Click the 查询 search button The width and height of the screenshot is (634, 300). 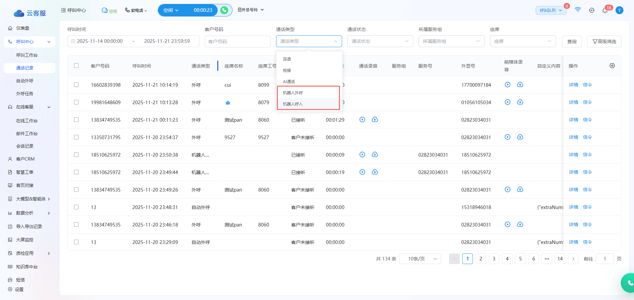point(572,42)
